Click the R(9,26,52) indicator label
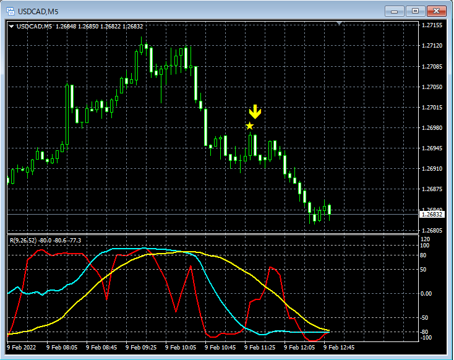The width and height of the screenshot is (454, 360). point(45,241)
